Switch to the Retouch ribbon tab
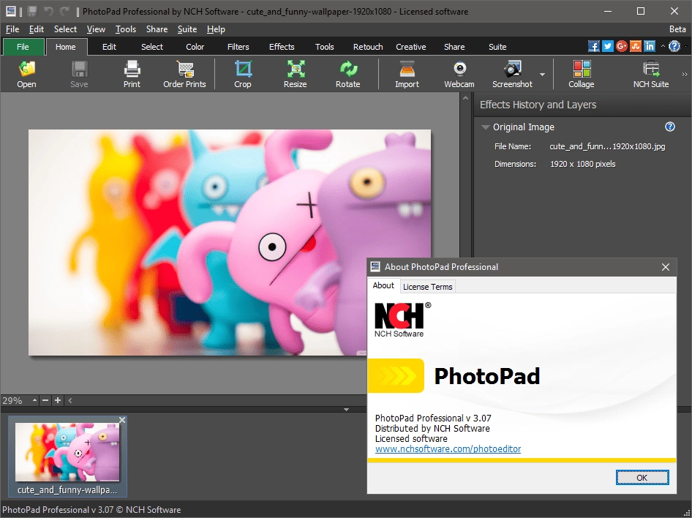 tap(368, 47)
